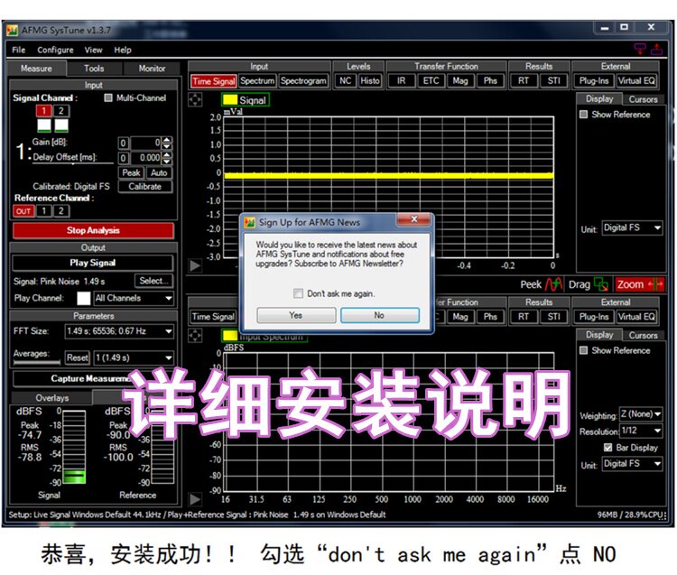The height and width of the screenshot is (575, 677).
Task: Click the SysTune app icon in the dialog title
Action: pyautogui.click(x=249, y=222)
